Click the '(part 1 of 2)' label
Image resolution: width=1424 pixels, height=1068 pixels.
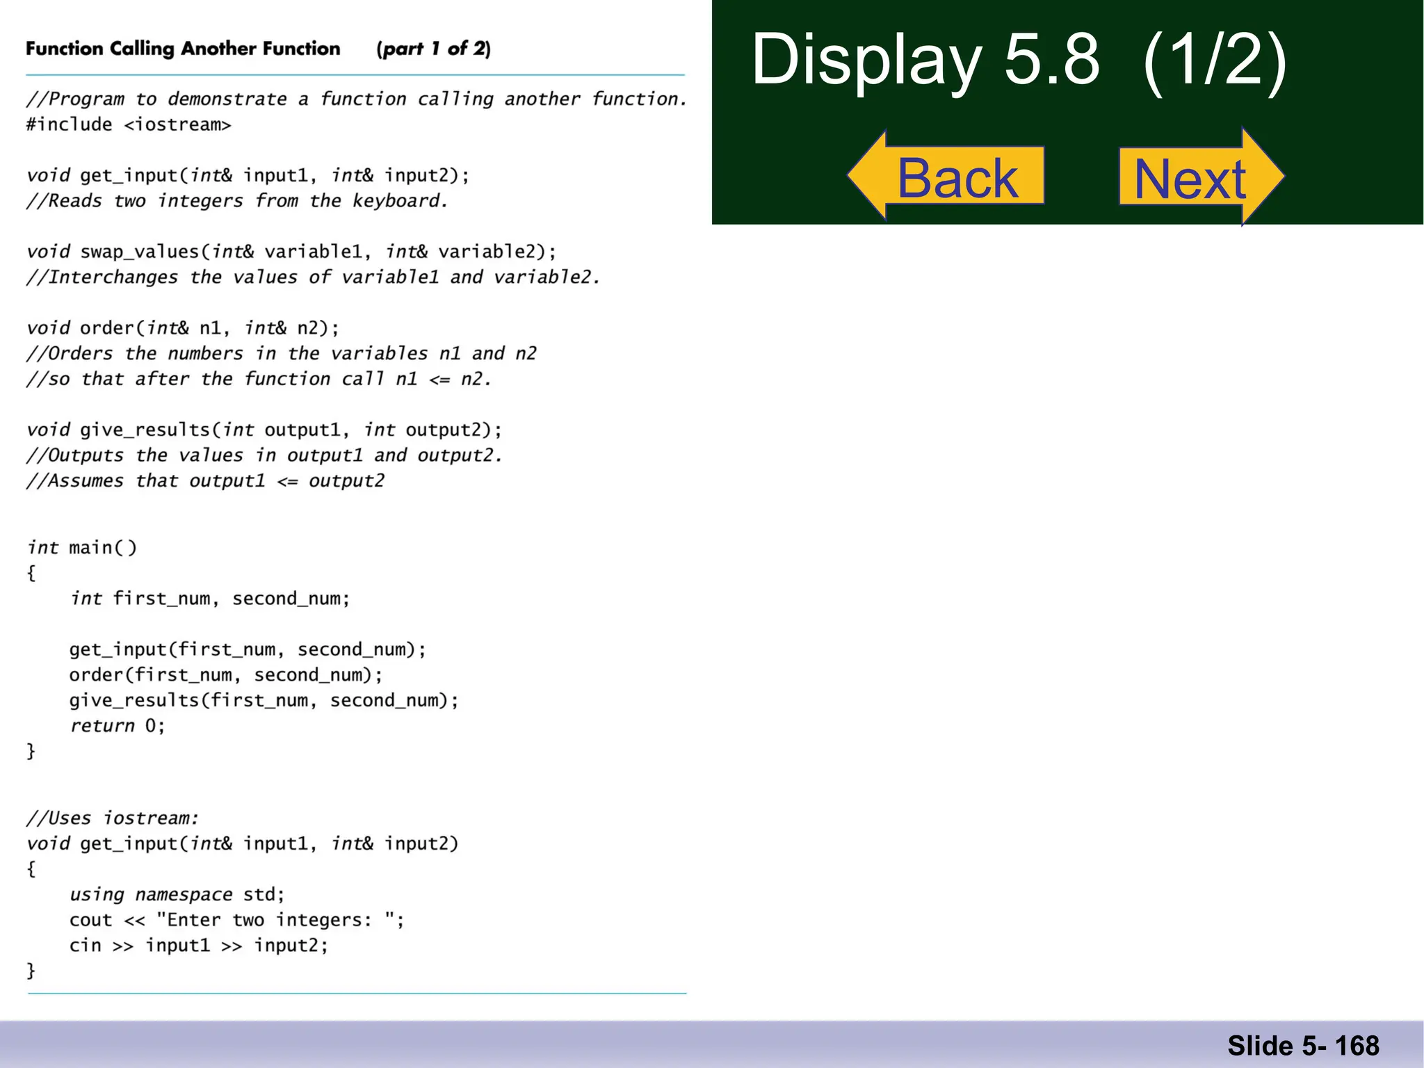point(434,49)
